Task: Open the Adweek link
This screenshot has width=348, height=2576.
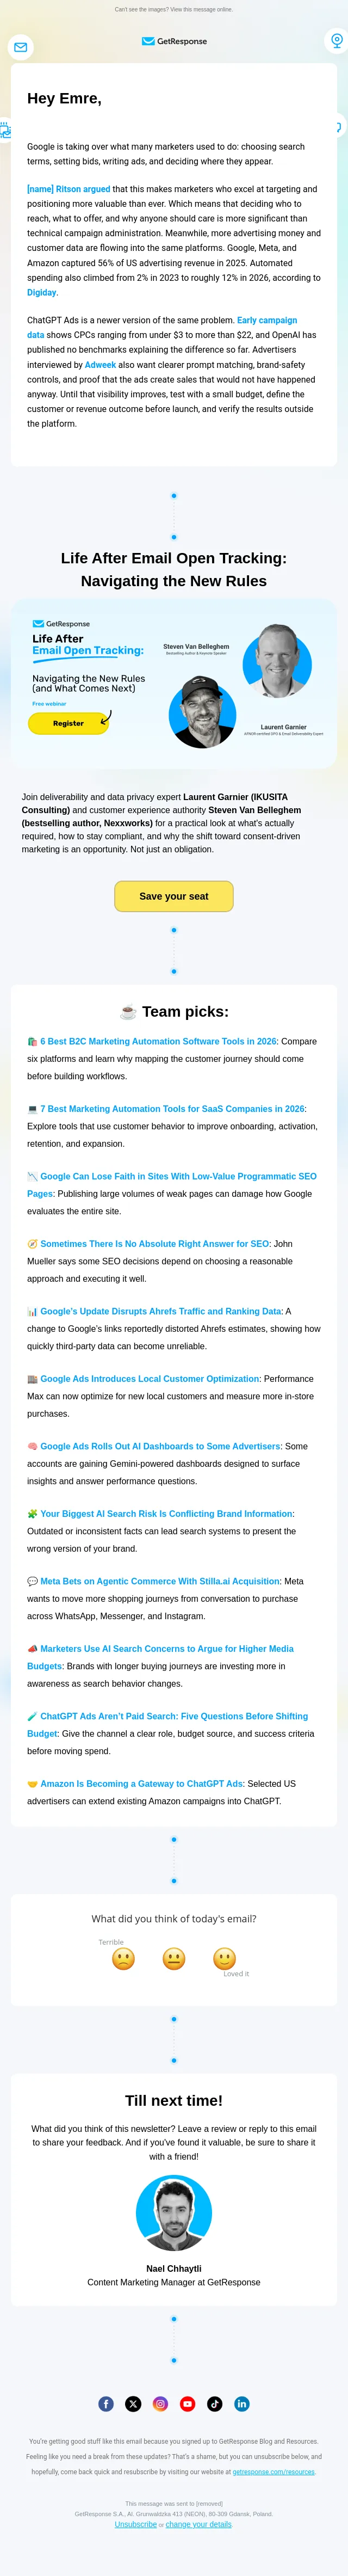Action: (100, 365)
